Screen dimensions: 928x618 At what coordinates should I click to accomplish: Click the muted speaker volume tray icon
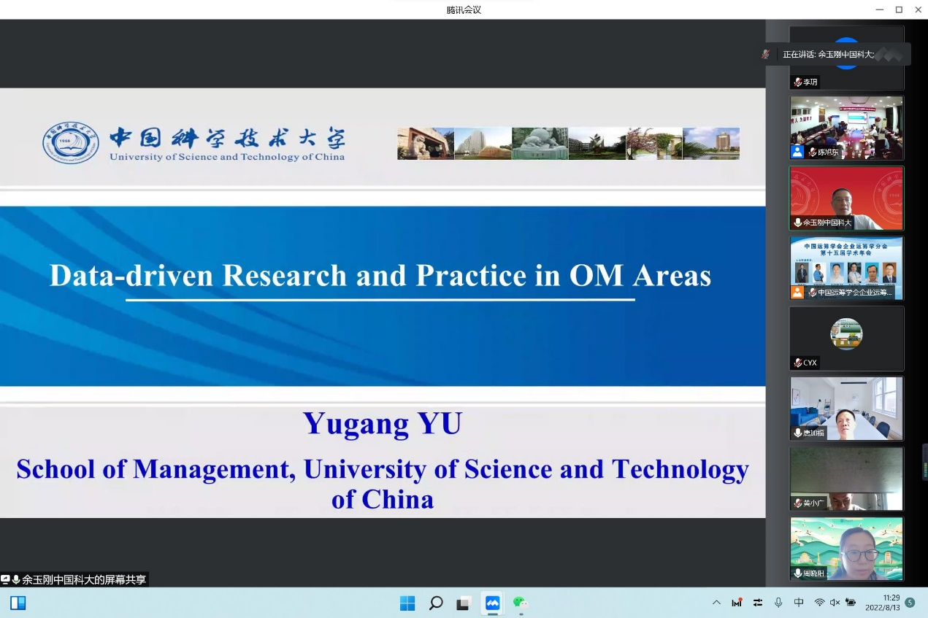[x=835, y=603]
